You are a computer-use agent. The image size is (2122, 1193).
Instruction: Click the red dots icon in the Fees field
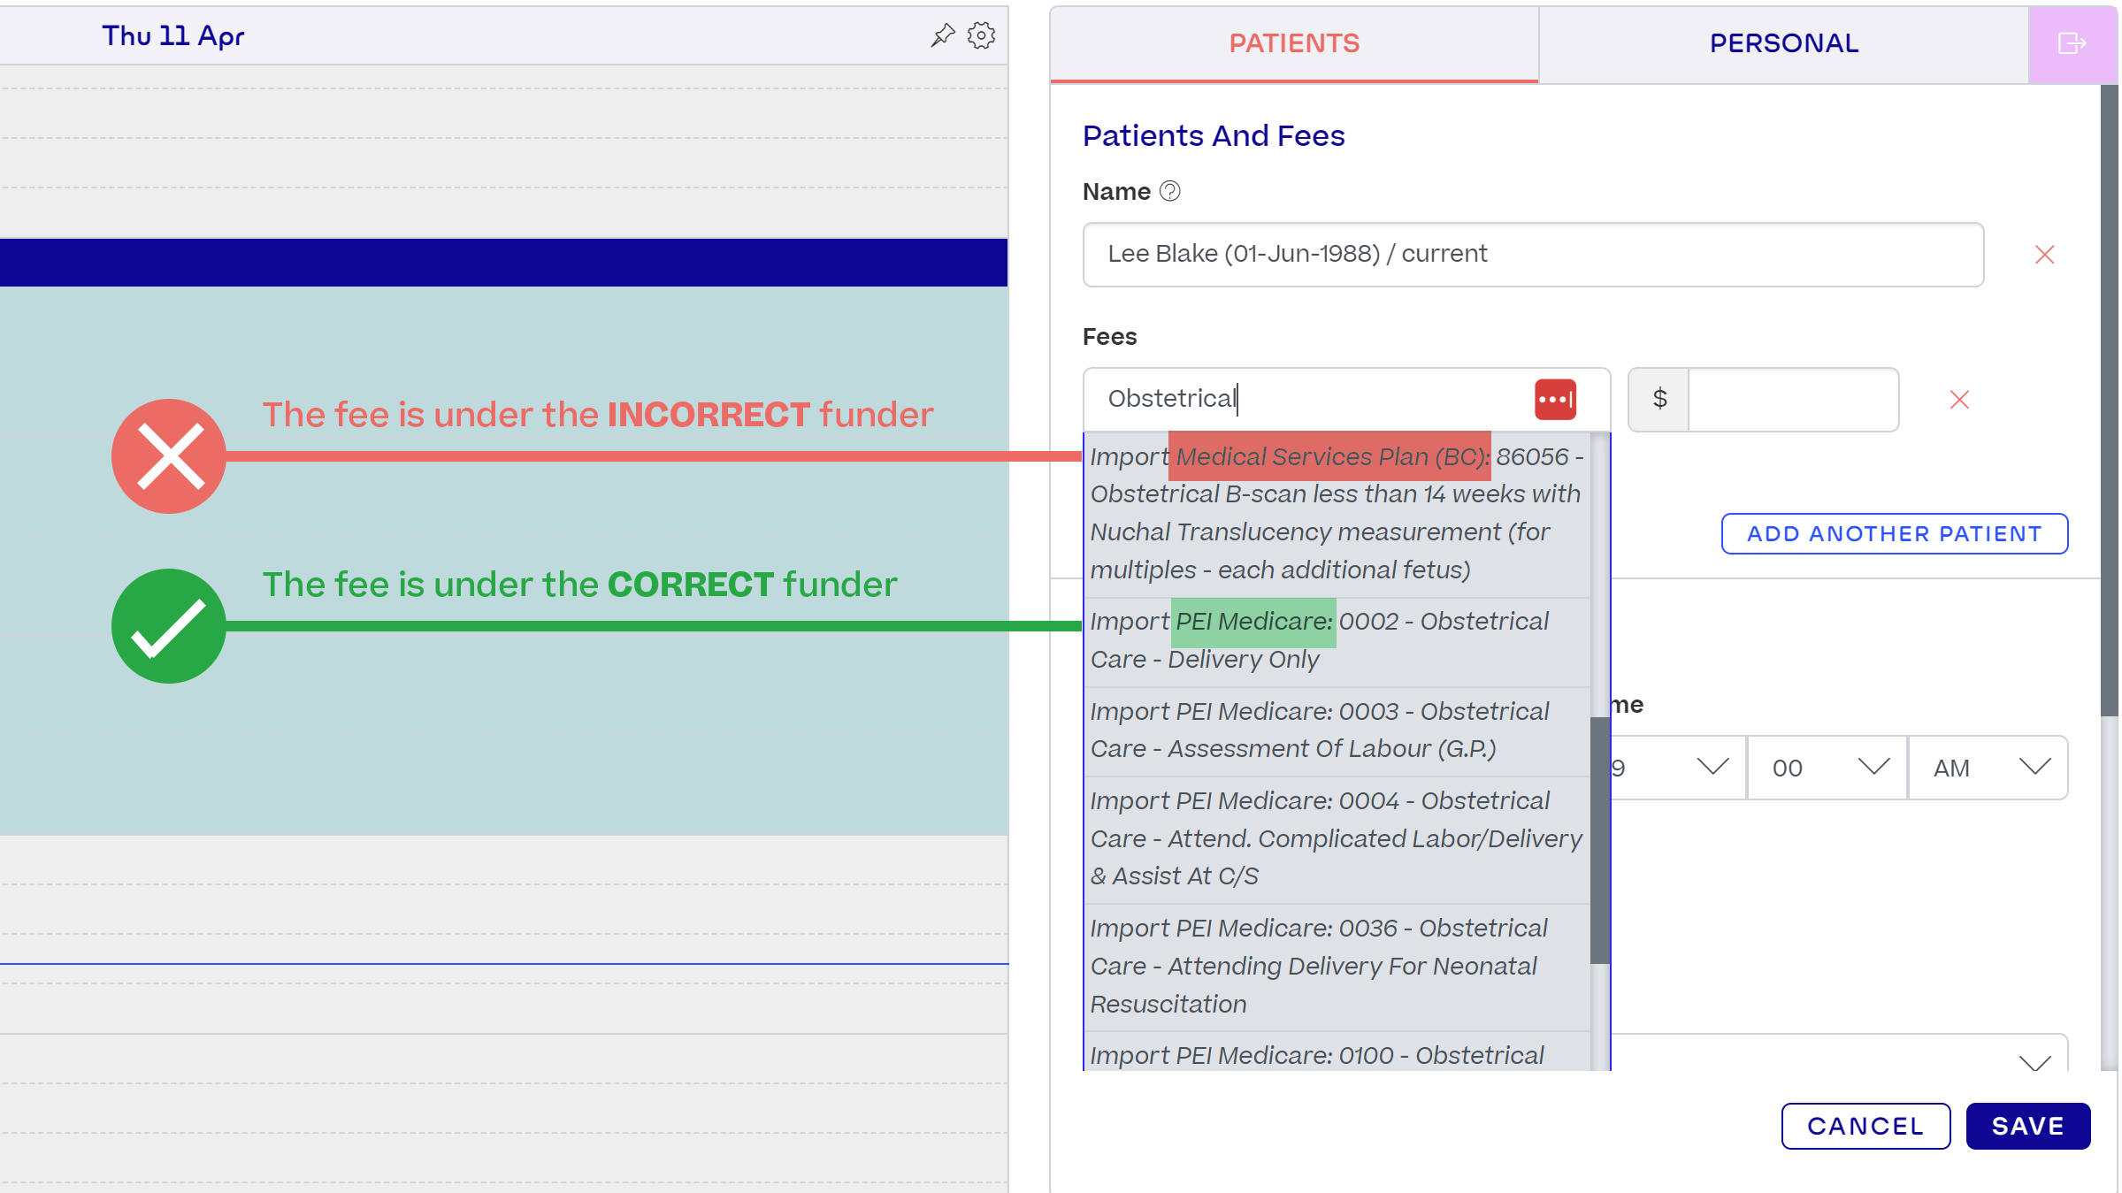pyautogui.click(x=1555, y=399)
